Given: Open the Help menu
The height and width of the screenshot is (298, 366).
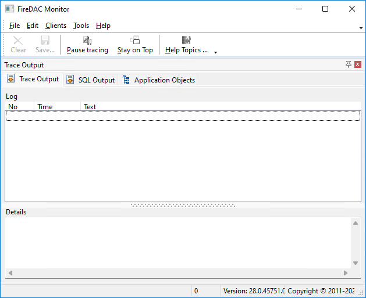Looking at the screenshot, I should click(x=103, y=26).
